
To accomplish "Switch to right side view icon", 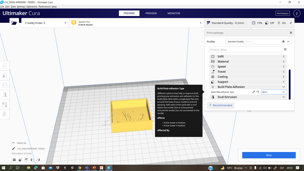I will pos(38,160).
